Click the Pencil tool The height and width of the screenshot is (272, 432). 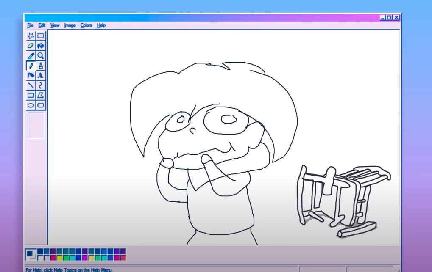(x=31, y=66)
